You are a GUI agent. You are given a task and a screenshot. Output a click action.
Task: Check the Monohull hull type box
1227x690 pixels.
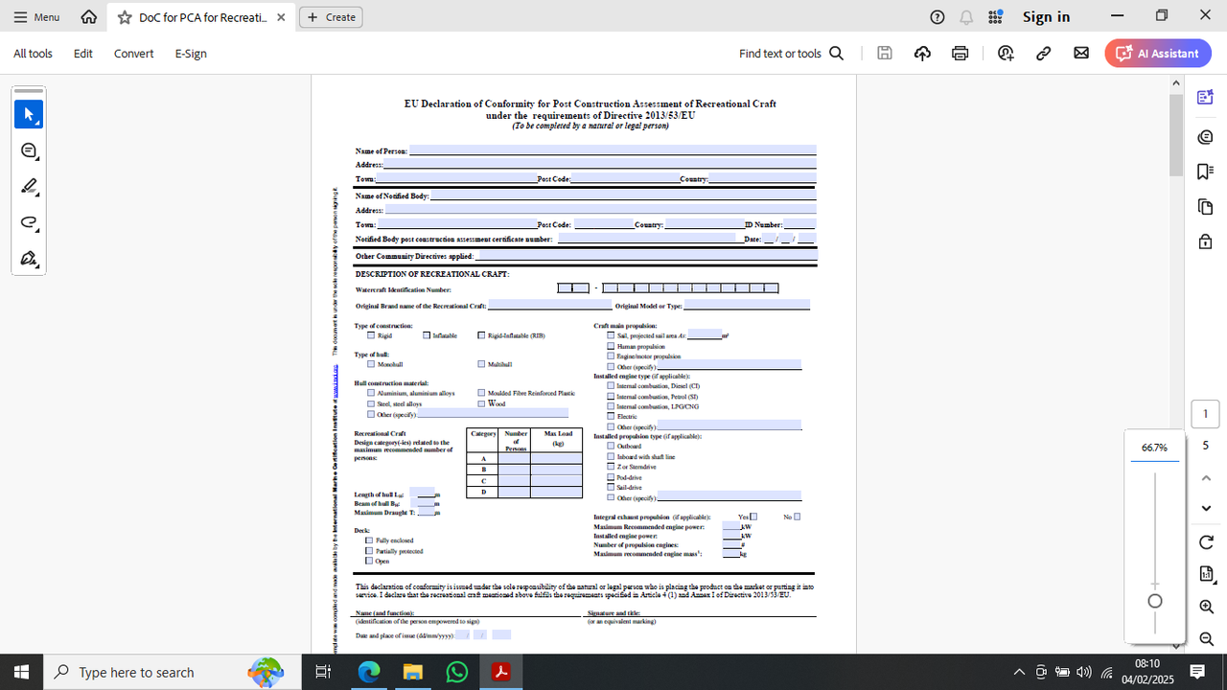coord(370,363)
